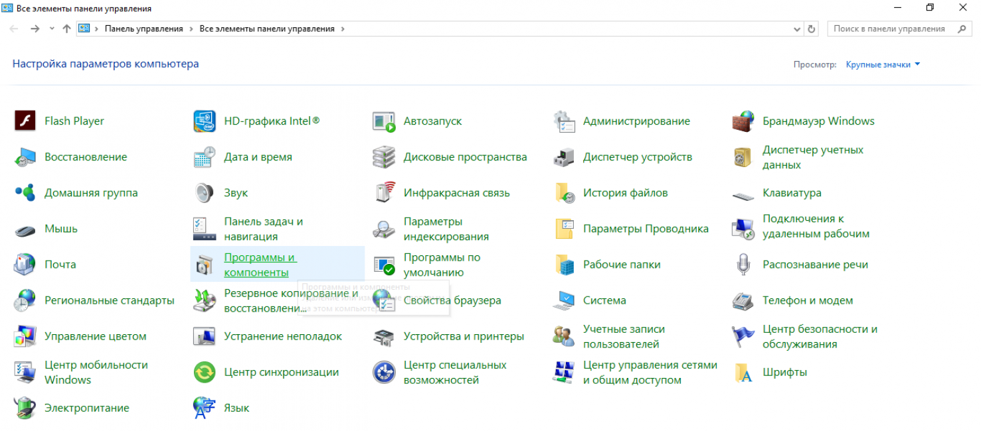Expand chevron before Панель управления breadcrumb
This screenshot has height=431, width=981.
[x=97, y=29]
